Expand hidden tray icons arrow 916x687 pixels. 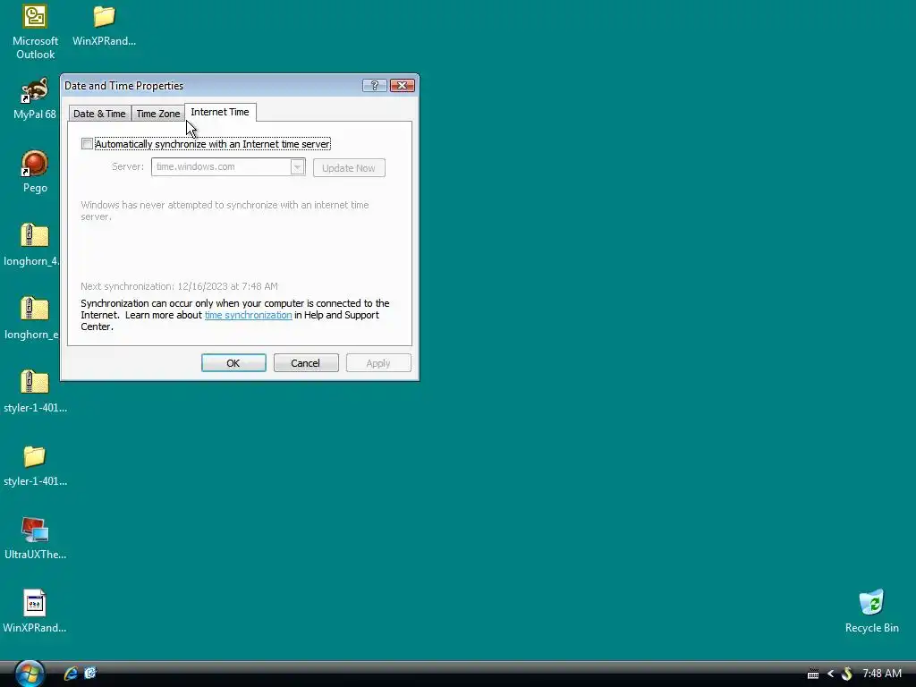[x=830, y=674]
